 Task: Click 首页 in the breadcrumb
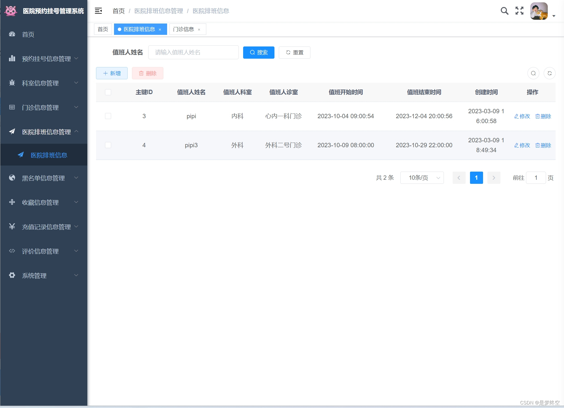pyautogui.click(x=119, y=11)
